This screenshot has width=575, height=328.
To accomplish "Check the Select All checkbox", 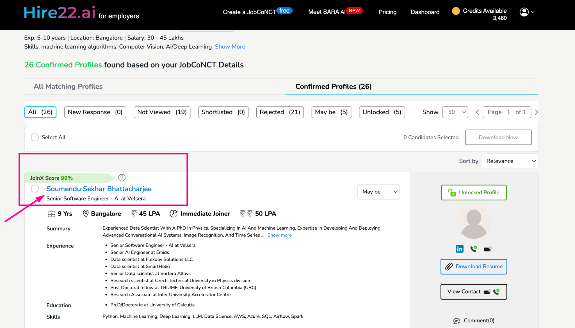I will tap(35, 137).
